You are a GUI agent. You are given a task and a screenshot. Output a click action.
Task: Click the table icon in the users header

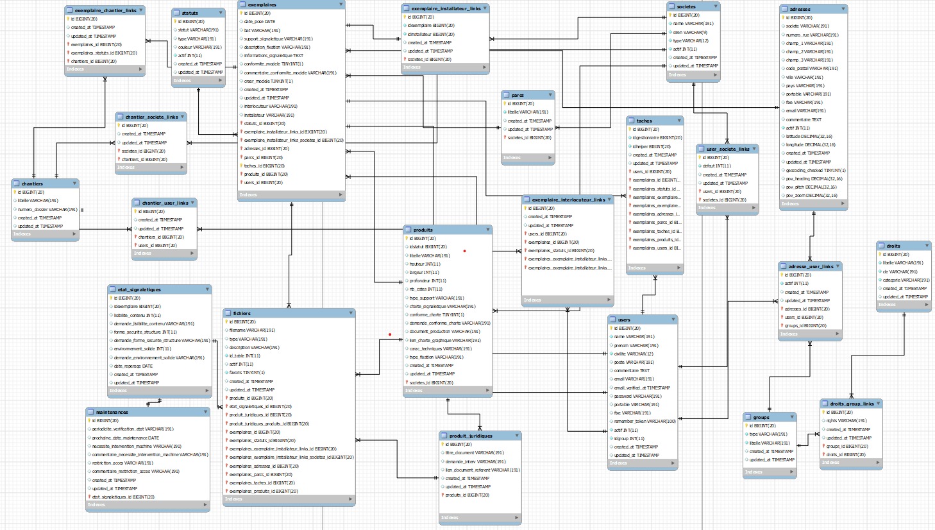click(613, 320)
